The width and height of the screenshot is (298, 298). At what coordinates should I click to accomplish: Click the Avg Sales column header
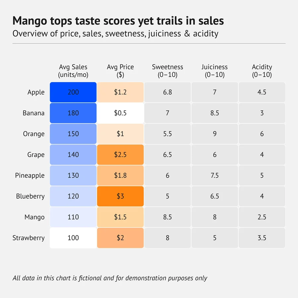(73, 71)
